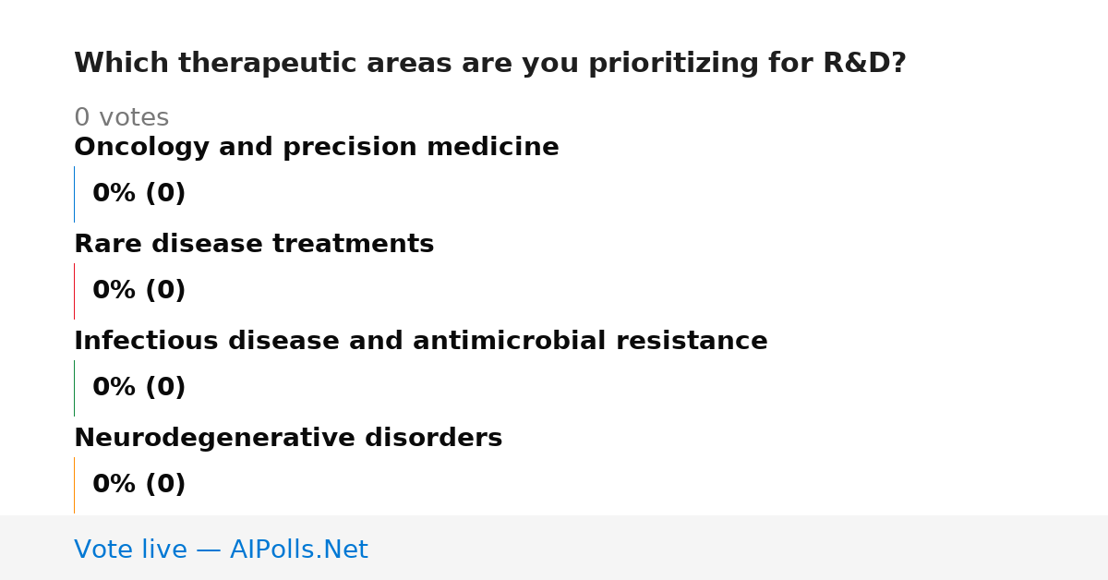Click the gray footer bar area
Viewport: 1108px width, 580px height.
coord(554,548)
